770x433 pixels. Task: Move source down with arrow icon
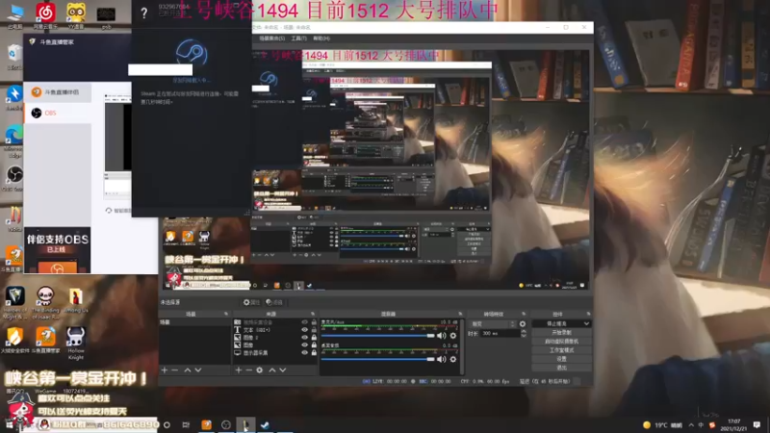[x=283, y=370]
